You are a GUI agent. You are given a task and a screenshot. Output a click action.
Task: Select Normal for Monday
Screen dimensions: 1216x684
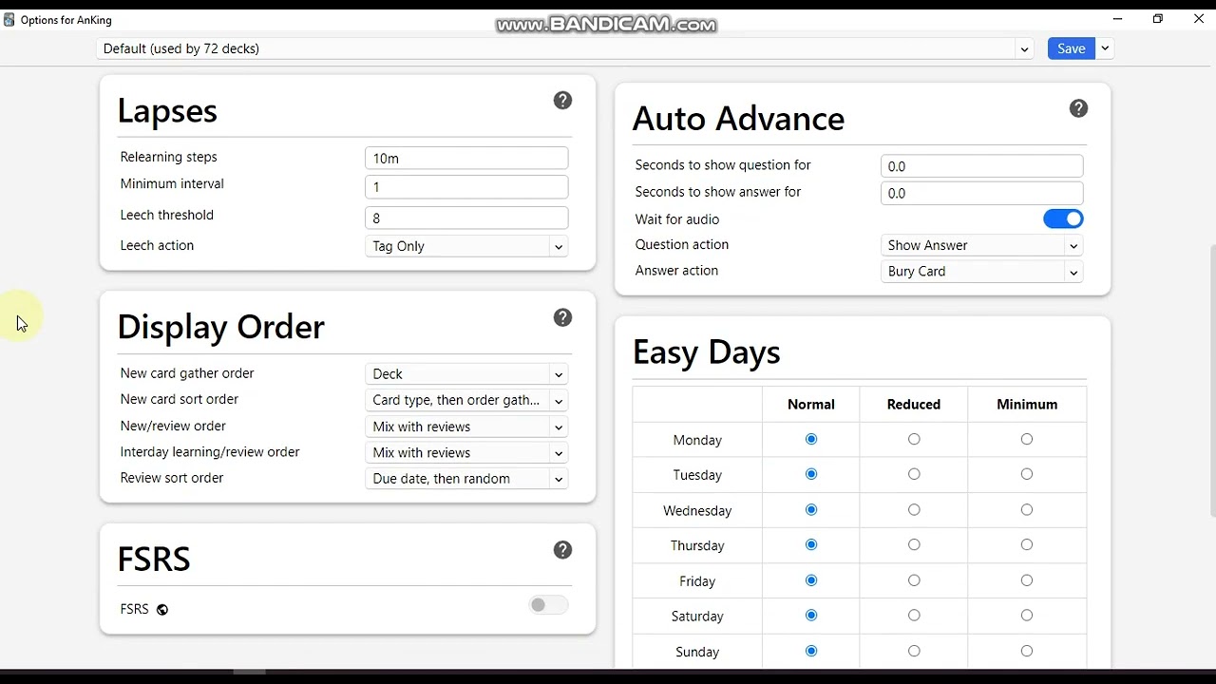tap(811, 439)
